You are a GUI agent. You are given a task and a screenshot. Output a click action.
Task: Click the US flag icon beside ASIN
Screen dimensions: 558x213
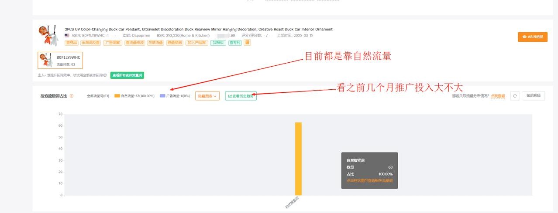coord(67,35)
